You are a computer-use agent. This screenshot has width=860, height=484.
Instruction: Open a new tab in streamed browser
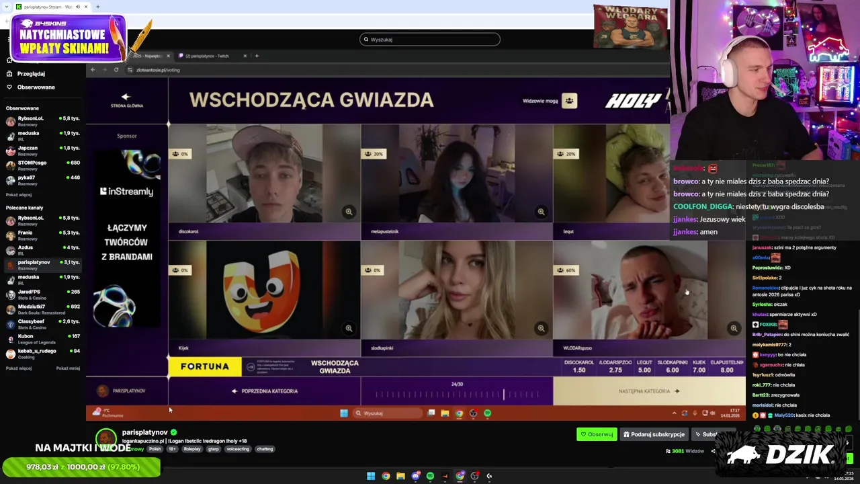[x=257, y=56]
